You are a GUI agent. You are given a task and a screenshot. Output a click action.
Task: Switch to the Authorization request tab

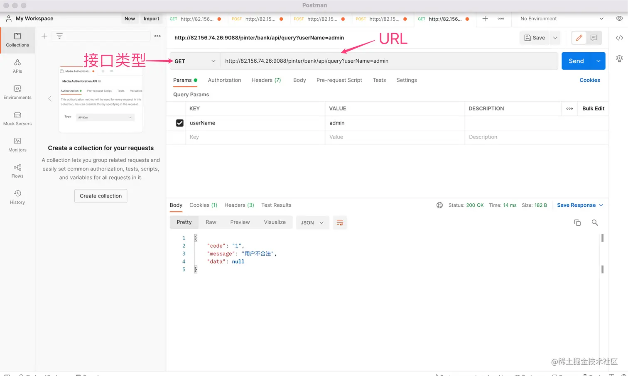(224, 80)
